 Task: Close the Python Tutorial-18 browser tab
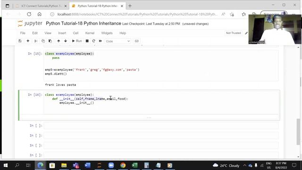pos(122,6)
